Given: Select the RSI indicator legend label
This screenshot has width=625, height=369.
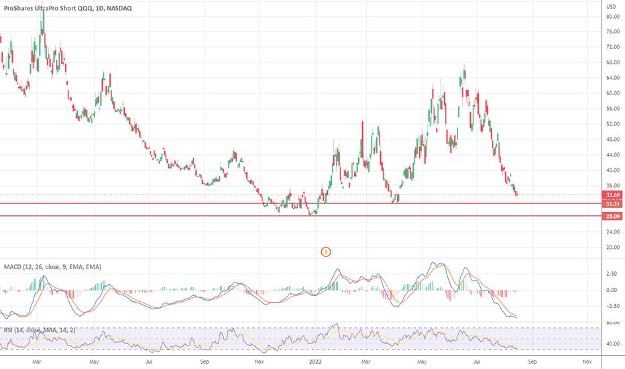Looking at the screenshot, I should point(39,330).
